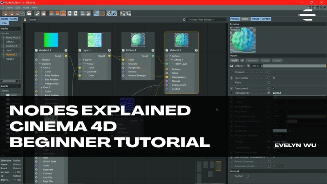Collapse Gradient.1 inside the Layer.1 node
The height and width of the screenshot is (184, 327).
point(85,72)
